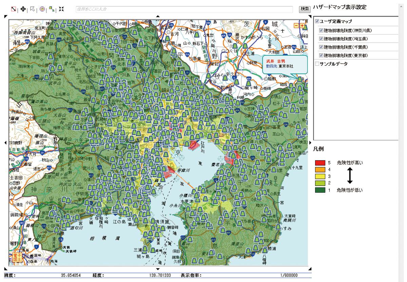Uncheck the ユーザ定義マップ checkbox
Image resolution: width=407 pixels, height=282 pixels.
[317, 21]
